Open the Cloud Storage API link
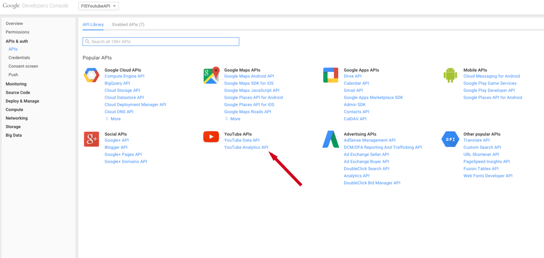544x258 pixels. click(122, 91)
